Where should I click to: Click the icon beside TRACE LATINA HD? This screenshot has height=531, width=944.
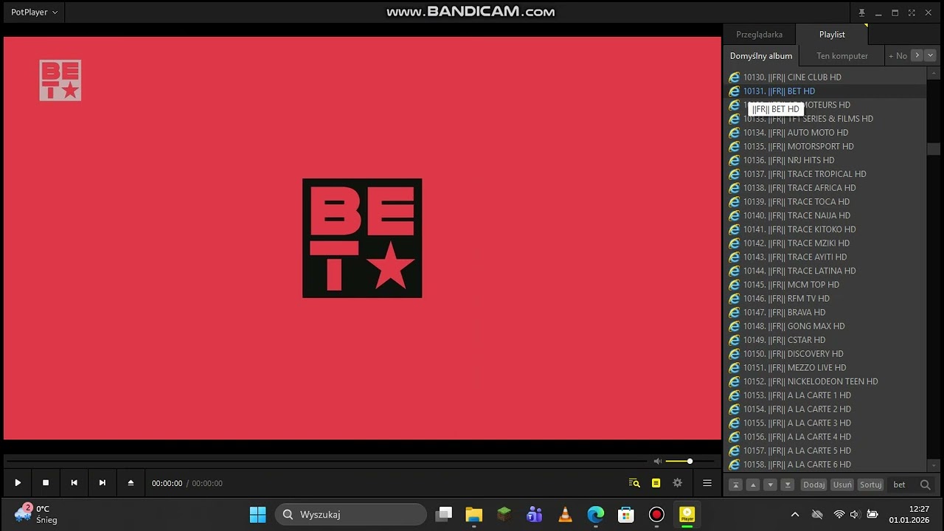point(734,271)
